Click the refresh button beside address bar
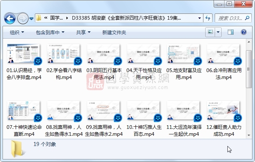This screenshot has width=255, height=162. 208,18
